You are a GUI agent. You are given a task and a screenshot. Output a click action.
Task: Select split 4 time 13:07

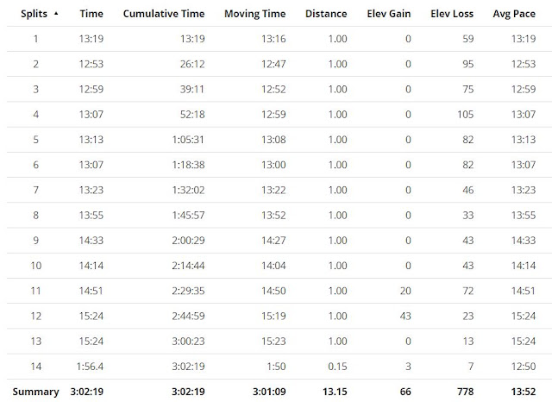click(91, 115)
